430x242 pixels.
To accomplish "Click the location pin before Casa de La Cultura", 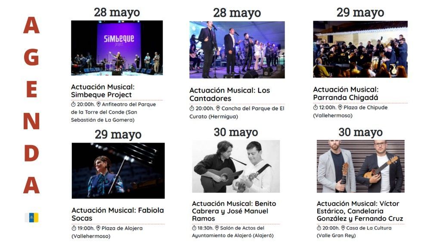I will pos(343,228).
